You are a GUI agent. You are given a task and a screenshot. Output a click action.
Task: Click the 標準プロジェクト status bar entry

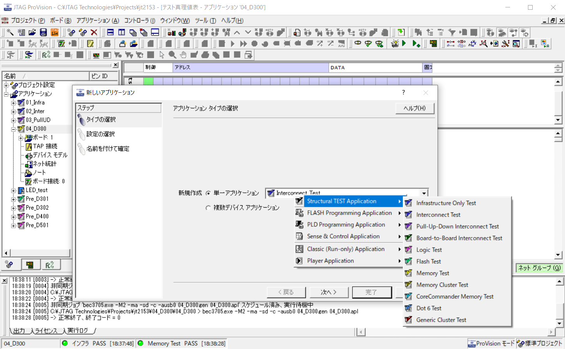tap(540, 344)
